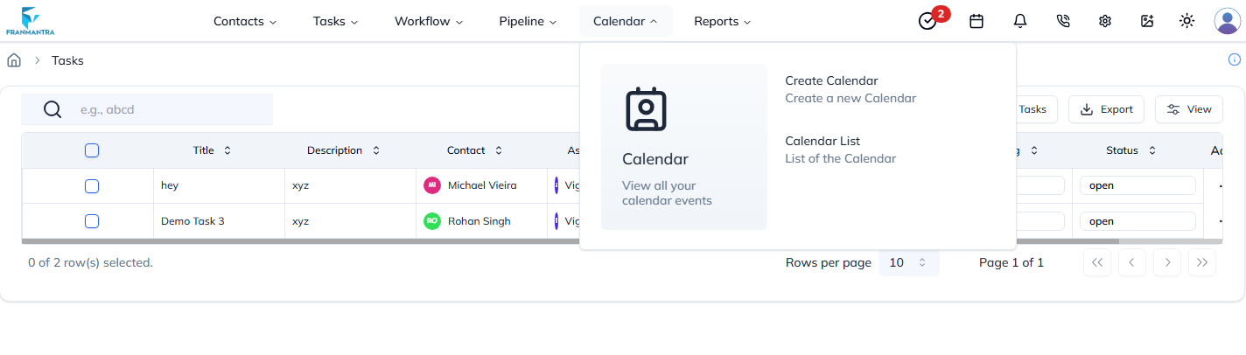Click the Export button
The width and height of the screenshot is (1246, 355).
click(x=1106, y=109)
